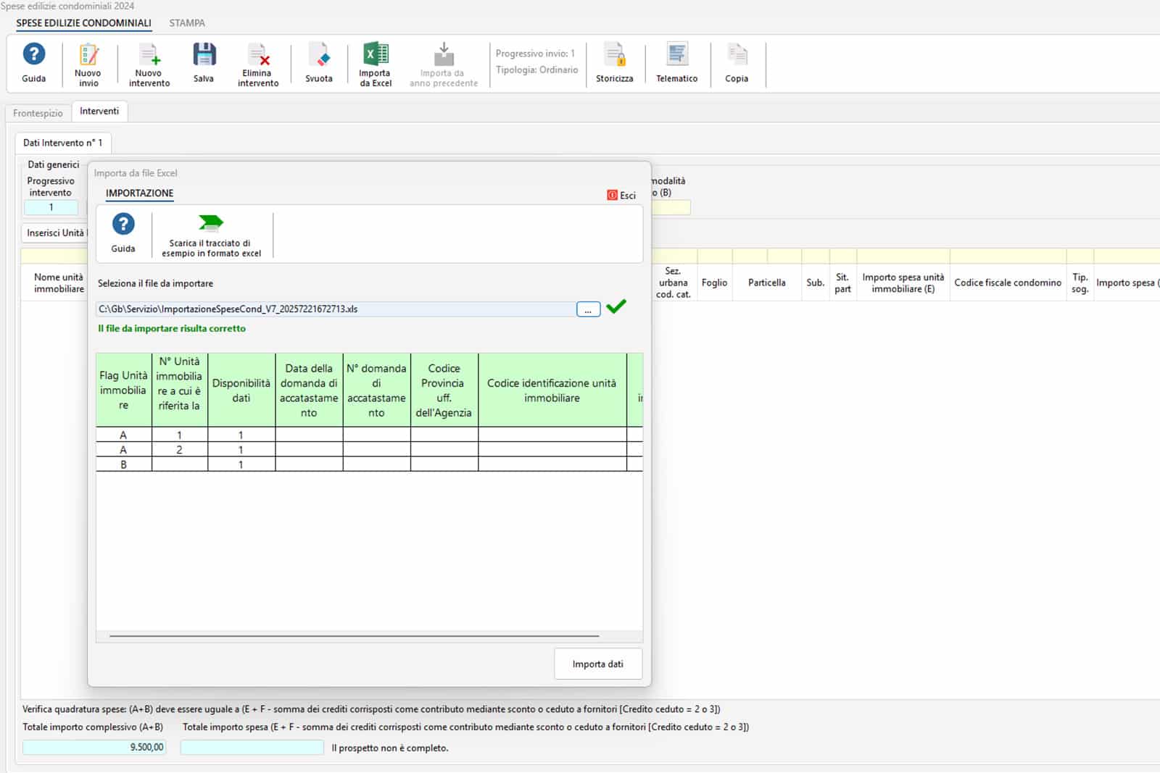1160x773 pixels.
Task: Download the example Excel template
Action: point(211,233)
